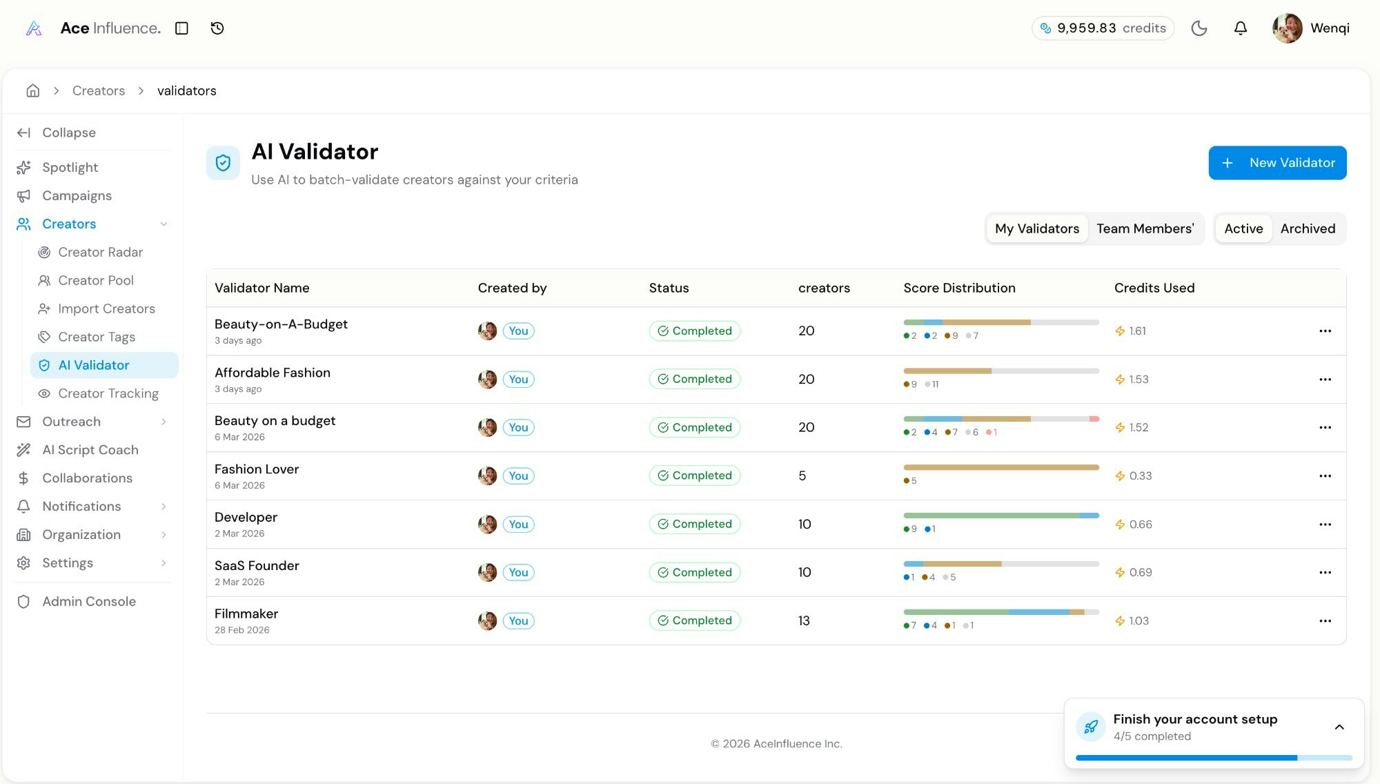Expand the Outreach sidebar section
The width and height of the screenshot is (1380, 784).
[x=164, y=422]
